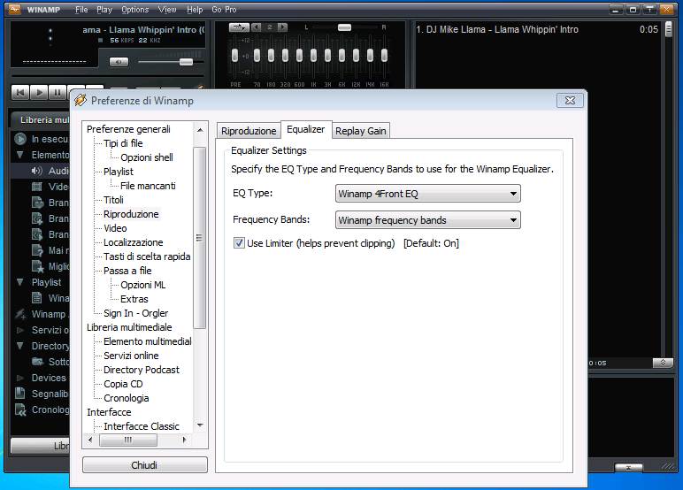Click the In esecuzione play icon in library
683x490 pixels.
click(x=19, y=139)
